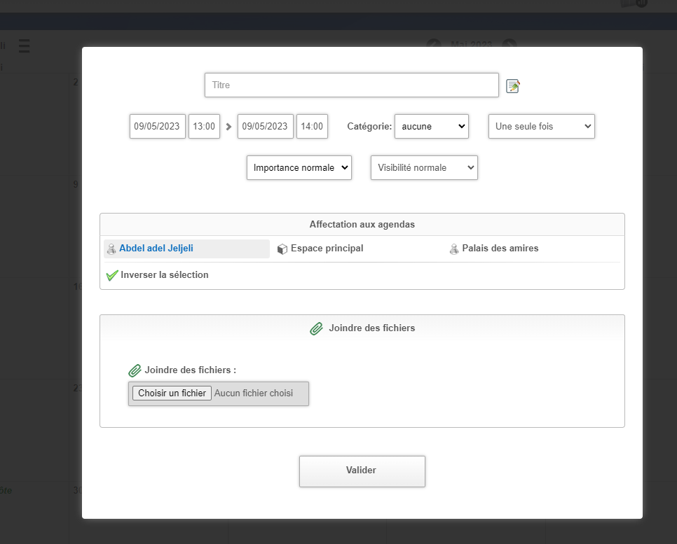677x544 pixels.
Task: Click the Inverser la sélection link
Action: [164, 275]
